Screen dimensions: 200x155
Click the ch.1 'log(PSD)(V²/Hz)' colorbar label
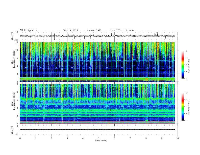(189, 66)
